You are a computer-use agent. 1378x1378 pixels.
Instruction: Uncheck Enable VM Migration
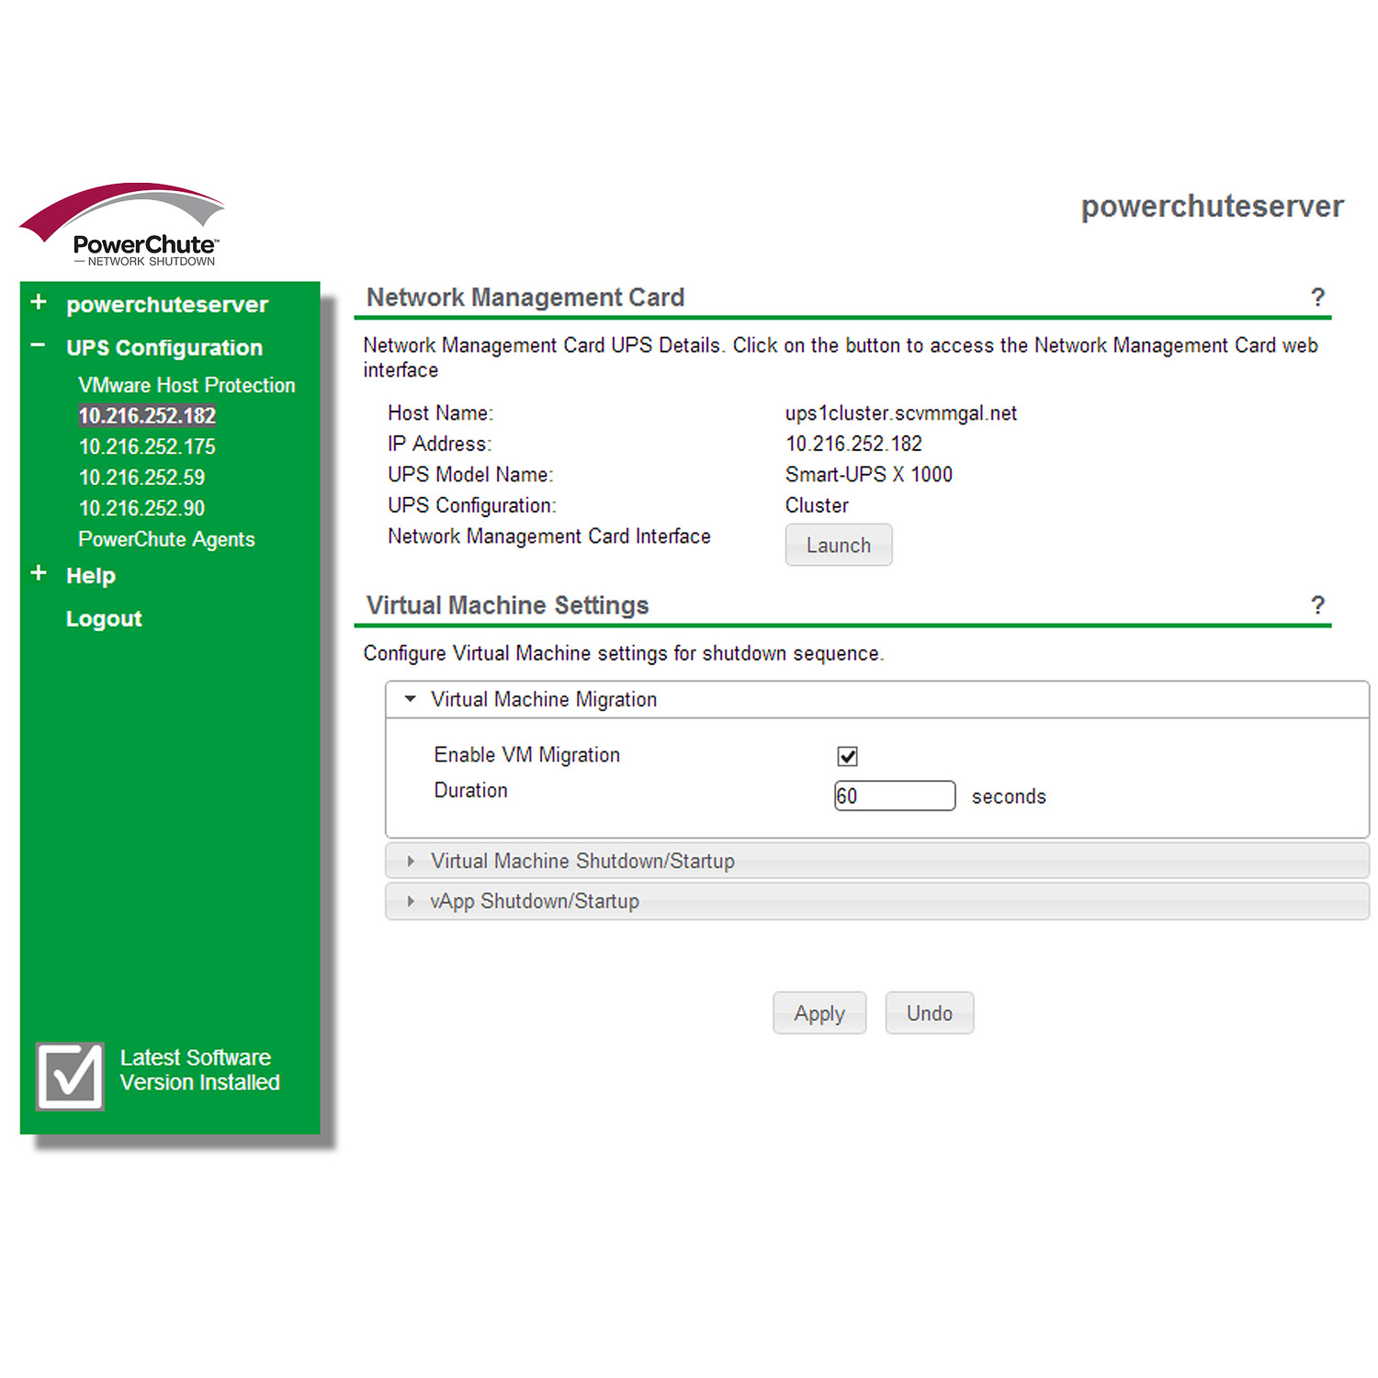(x=847, y=755)
